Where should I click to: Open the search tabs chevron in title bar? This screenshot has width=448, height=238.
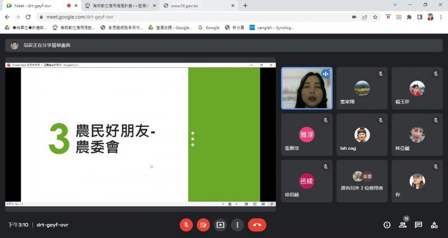click(x=395, y=5)
